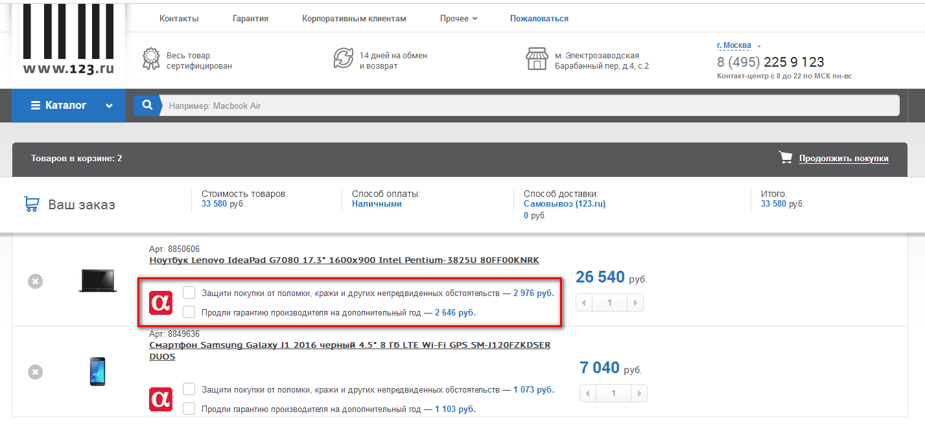Click the hamburger icon on Каталог button
This screenshot has width=925, height=447.
point(36,106)
